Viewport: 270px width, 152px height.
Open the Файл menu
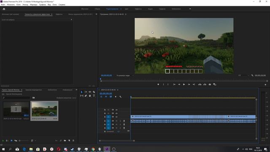tap(3, 5)
